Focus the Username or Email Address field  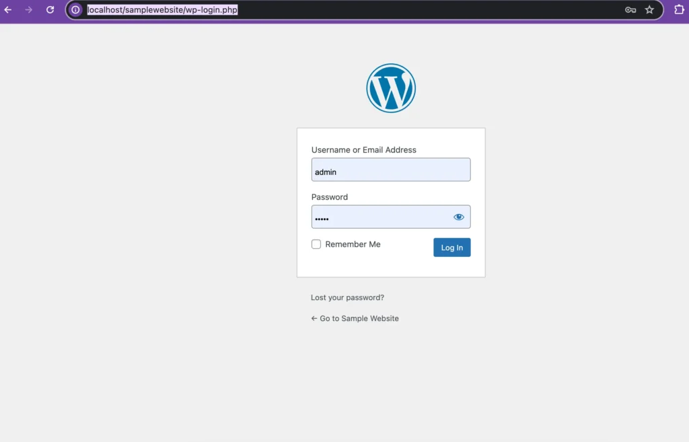pyautogui.click(x=391, y=170)
